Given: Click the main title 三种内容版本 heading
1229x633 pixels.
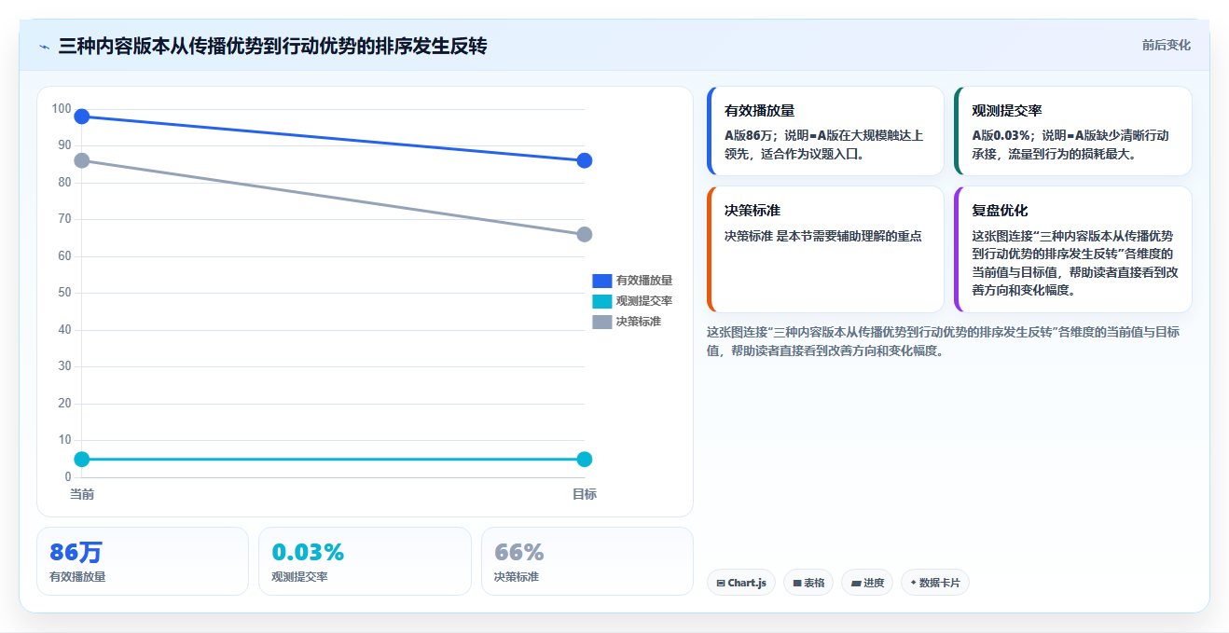Looking at the screenshot, I should point(272,46).
